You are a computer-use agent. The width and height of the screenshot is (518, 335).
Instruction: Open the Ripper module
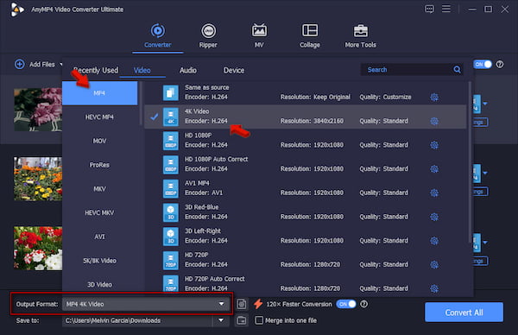208,36
